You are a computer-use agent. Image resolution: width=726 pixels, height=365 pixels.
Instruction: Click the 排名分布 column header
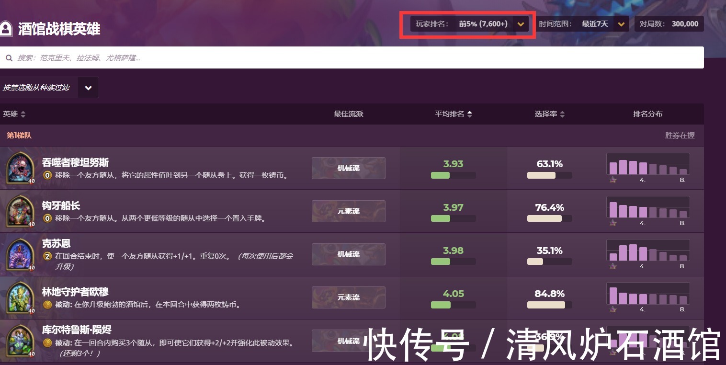[647, 114]
